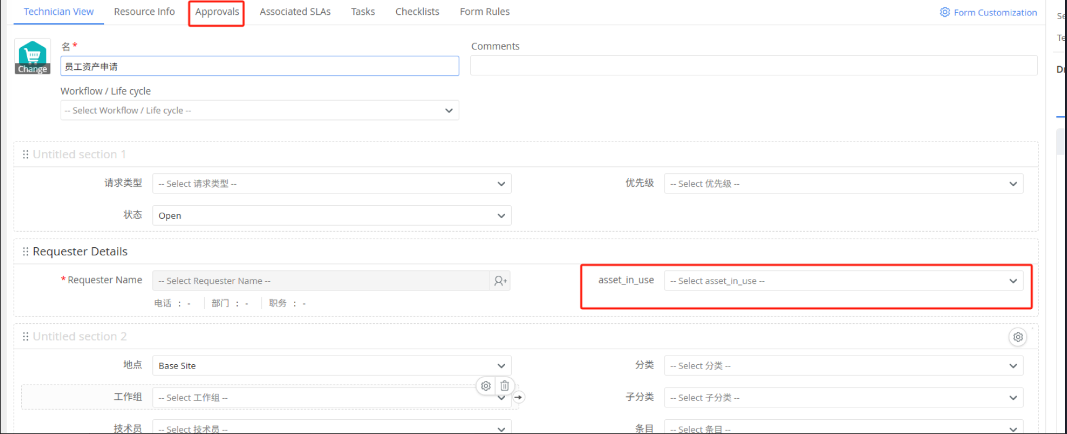
Task: Click the arrow icon beside 工作组 field
Action: tap(519, 398)
